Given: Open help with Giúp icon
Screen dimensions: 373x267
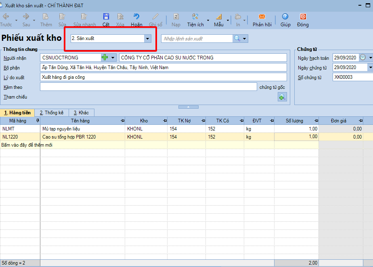Looking at the screenshot, I should click(x=285, y=17).
